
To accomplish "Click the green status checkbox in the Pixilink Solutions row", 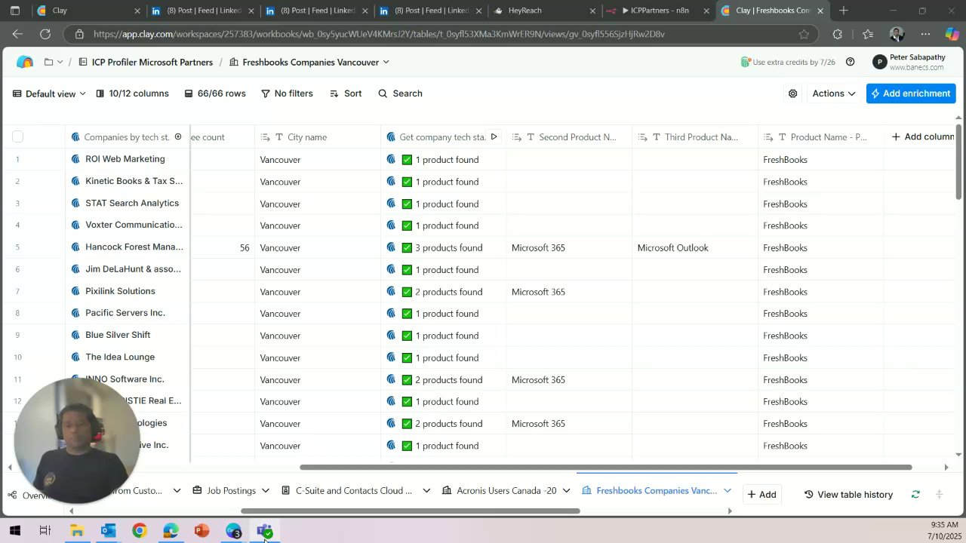I will (407, 292).
